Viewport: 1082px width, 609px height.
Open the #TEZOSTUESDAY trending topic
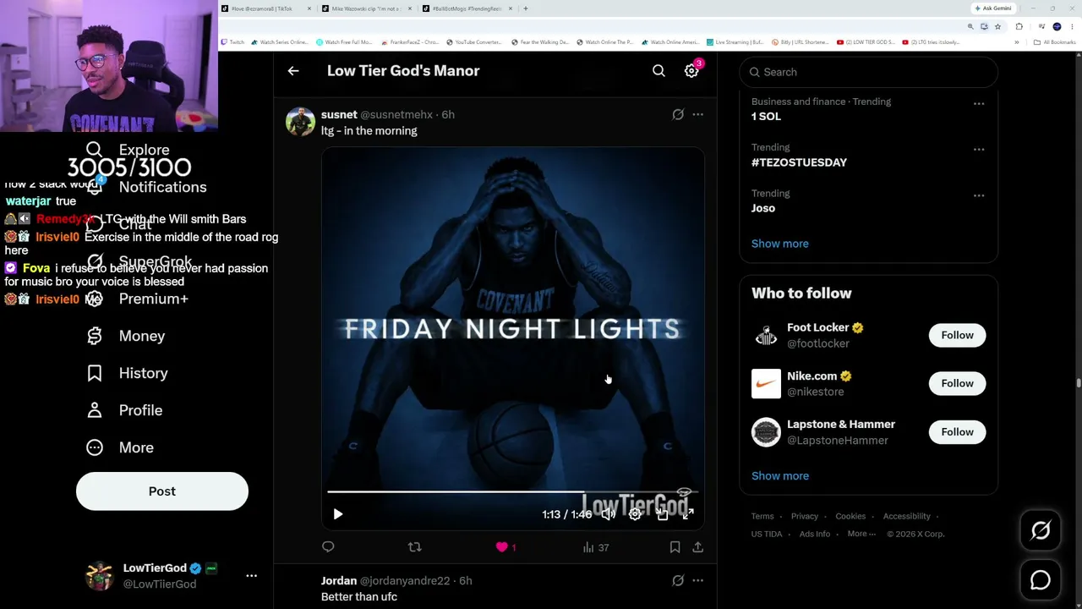click(799, 162)
